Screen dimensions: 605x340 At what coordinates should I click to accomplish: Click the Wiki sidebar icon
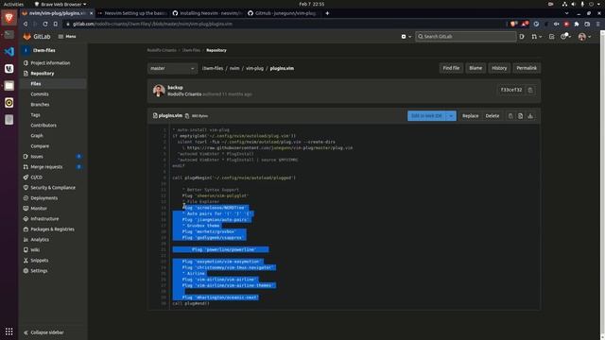[x=26, y=250]
